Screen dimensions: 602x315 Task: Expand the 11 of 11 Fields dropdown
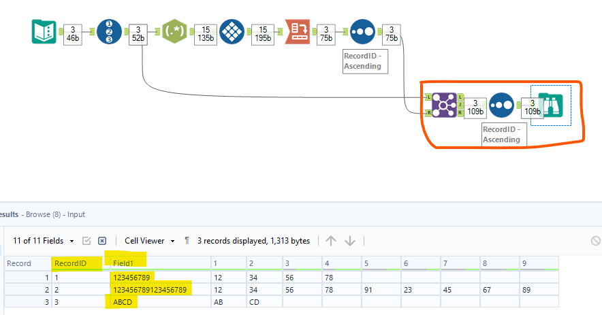[x=44, y=241]
